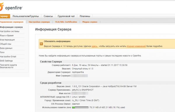The width and height of the screenshot is (175, 112).
Task: Click directory value /opt/openfire
Action: click(x=78, y=72)
